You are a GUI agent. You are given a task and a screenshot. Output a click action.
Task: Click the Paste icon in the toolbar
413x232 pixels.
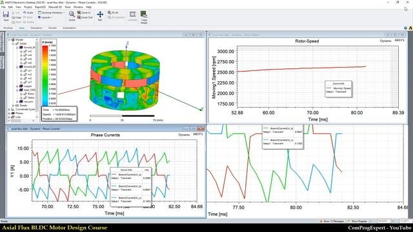coord(13,23)
